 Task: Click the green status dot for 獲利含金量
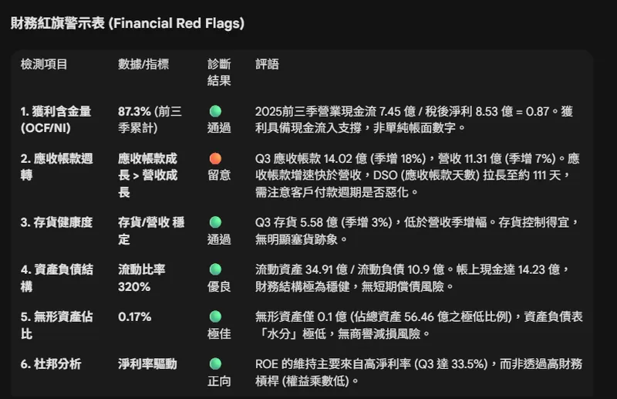point(215,111)
